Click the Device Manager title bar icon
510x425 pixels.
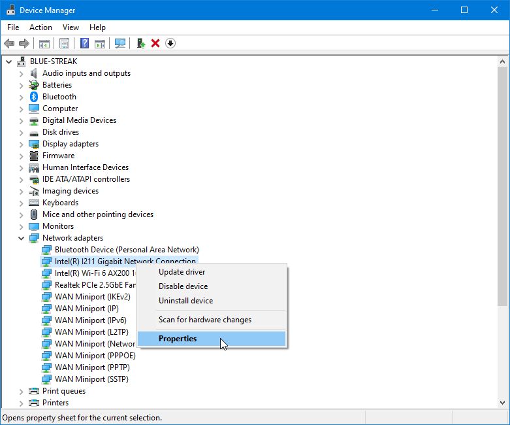(x=10, y=10)
